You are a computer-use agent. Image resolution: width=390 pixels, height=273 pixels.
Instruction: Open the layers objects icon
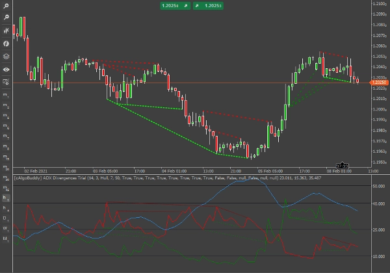pos(6,56)
